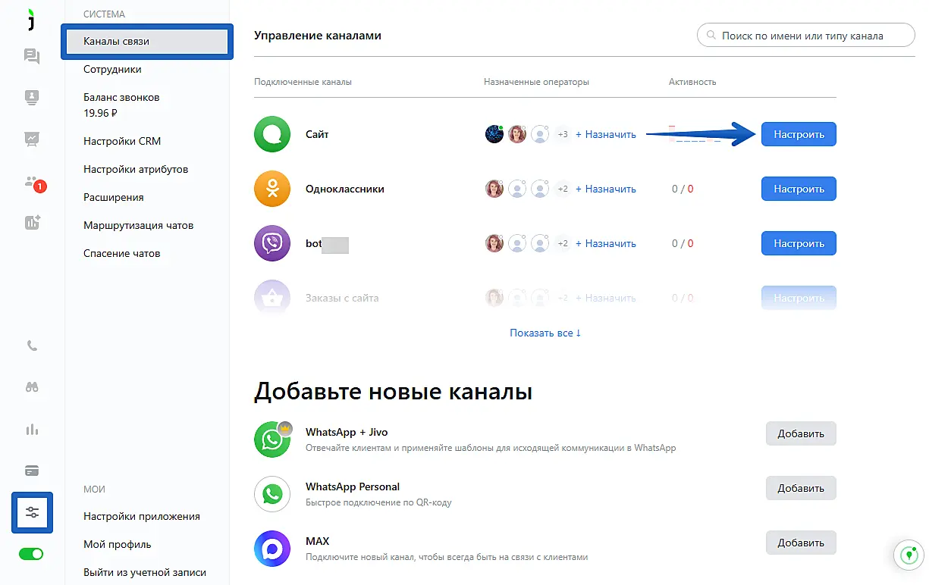929x585 pixels.
Task: Click the channel search input field
Action: tap(805, 36)
